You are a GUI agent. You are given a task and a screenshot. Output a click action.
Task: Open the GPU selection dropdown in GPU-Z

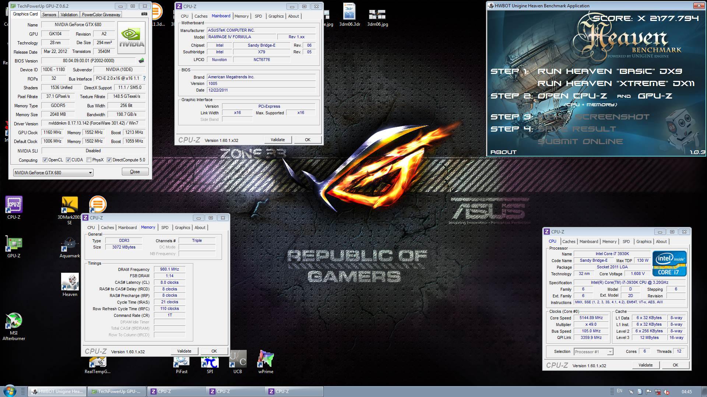tap(53, 172)
